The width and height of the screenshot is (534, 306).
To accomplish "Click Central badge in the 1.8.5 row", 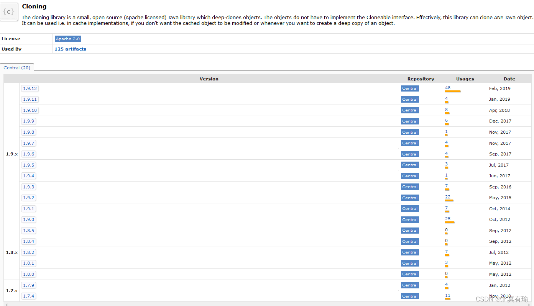I will point(410,231).
